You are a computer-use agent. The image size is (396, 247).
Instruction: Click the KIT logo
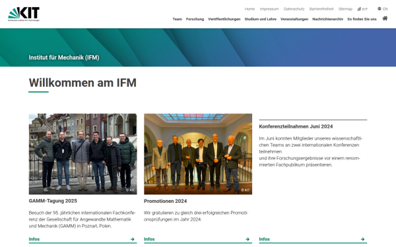click(24, 14)
